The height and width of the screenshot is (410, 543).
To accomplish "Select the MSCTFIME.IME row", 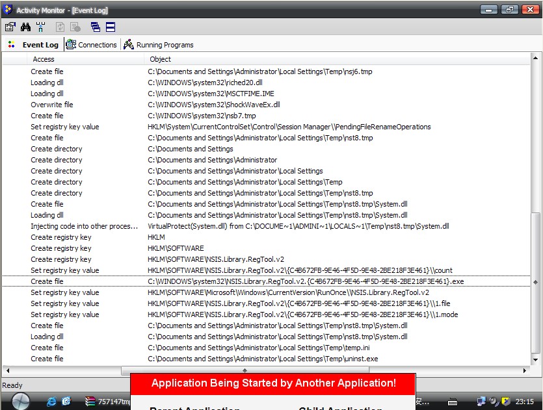I will pos(266,94).
